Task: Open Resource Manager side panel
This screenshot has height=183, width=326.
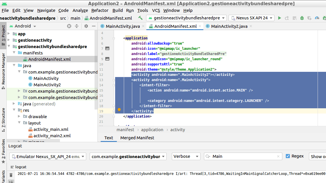Action: pos(3,71)
